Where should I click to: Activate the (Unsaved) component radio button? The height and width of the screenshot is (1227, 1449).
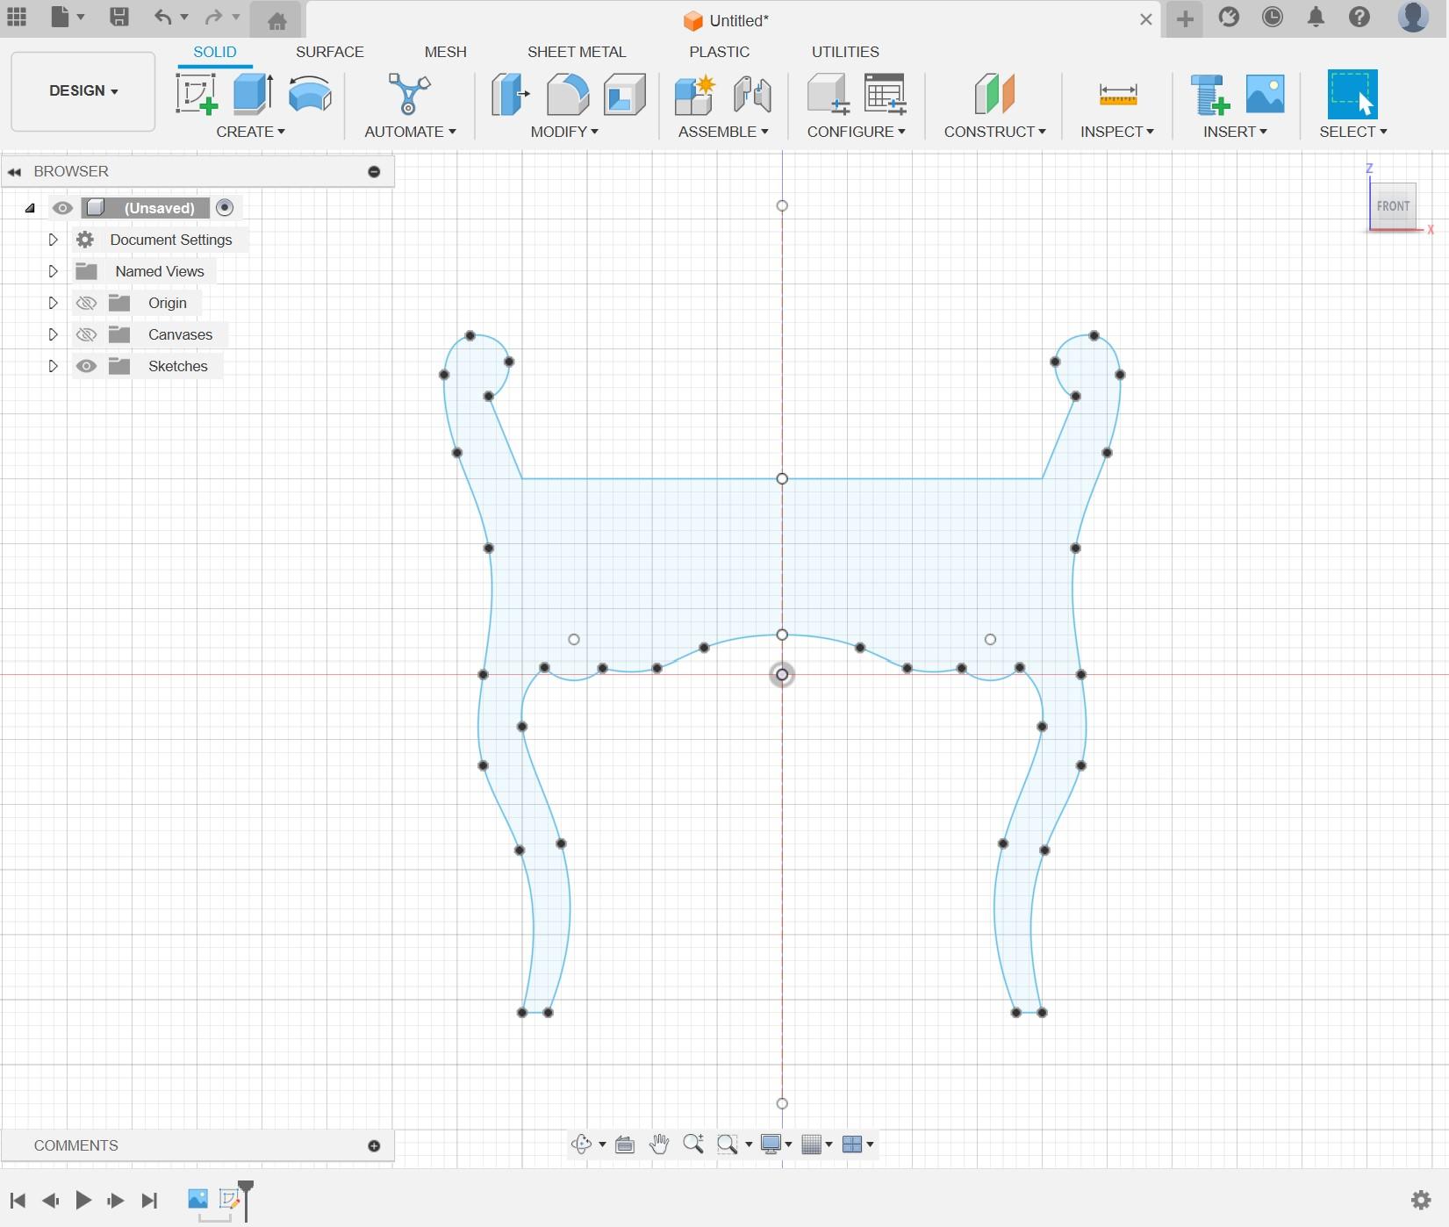pos(225,208)
